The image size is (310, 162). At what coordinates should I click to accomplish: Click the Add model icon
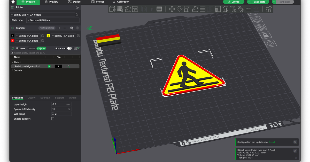112,9
